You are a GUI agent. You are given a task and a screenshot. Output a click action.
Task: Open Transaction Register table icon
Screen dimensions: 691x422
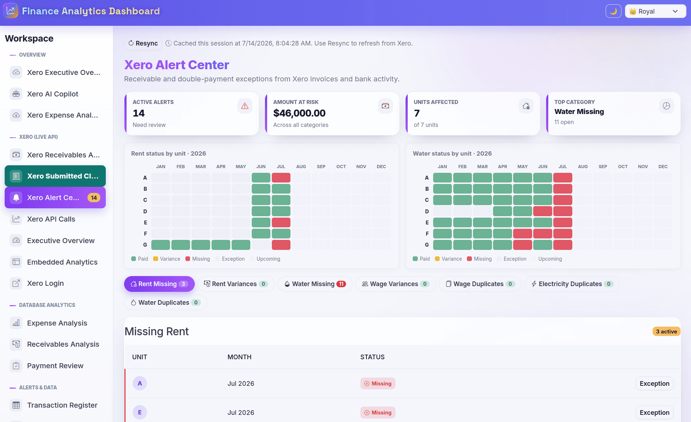pyautogui.click(x=16, y=405)
